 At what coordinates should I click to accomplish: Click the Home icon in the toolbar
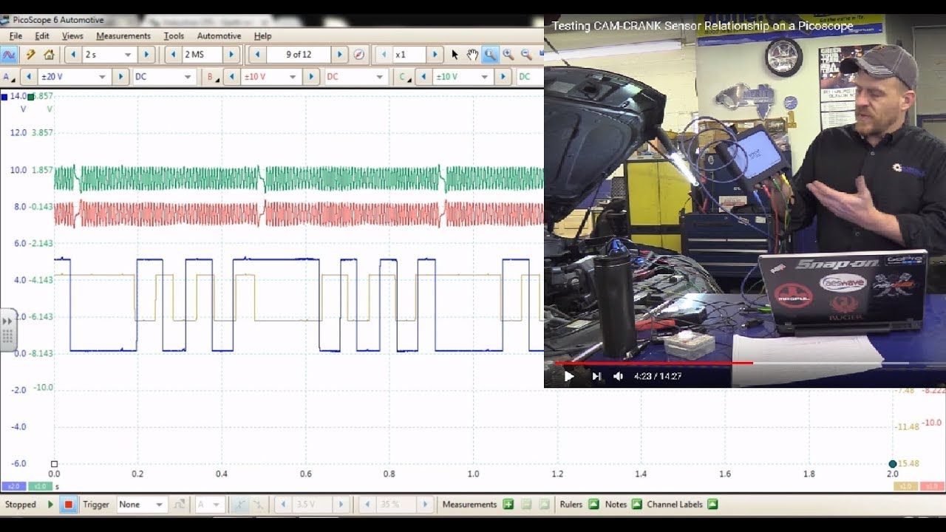[49, 55]
